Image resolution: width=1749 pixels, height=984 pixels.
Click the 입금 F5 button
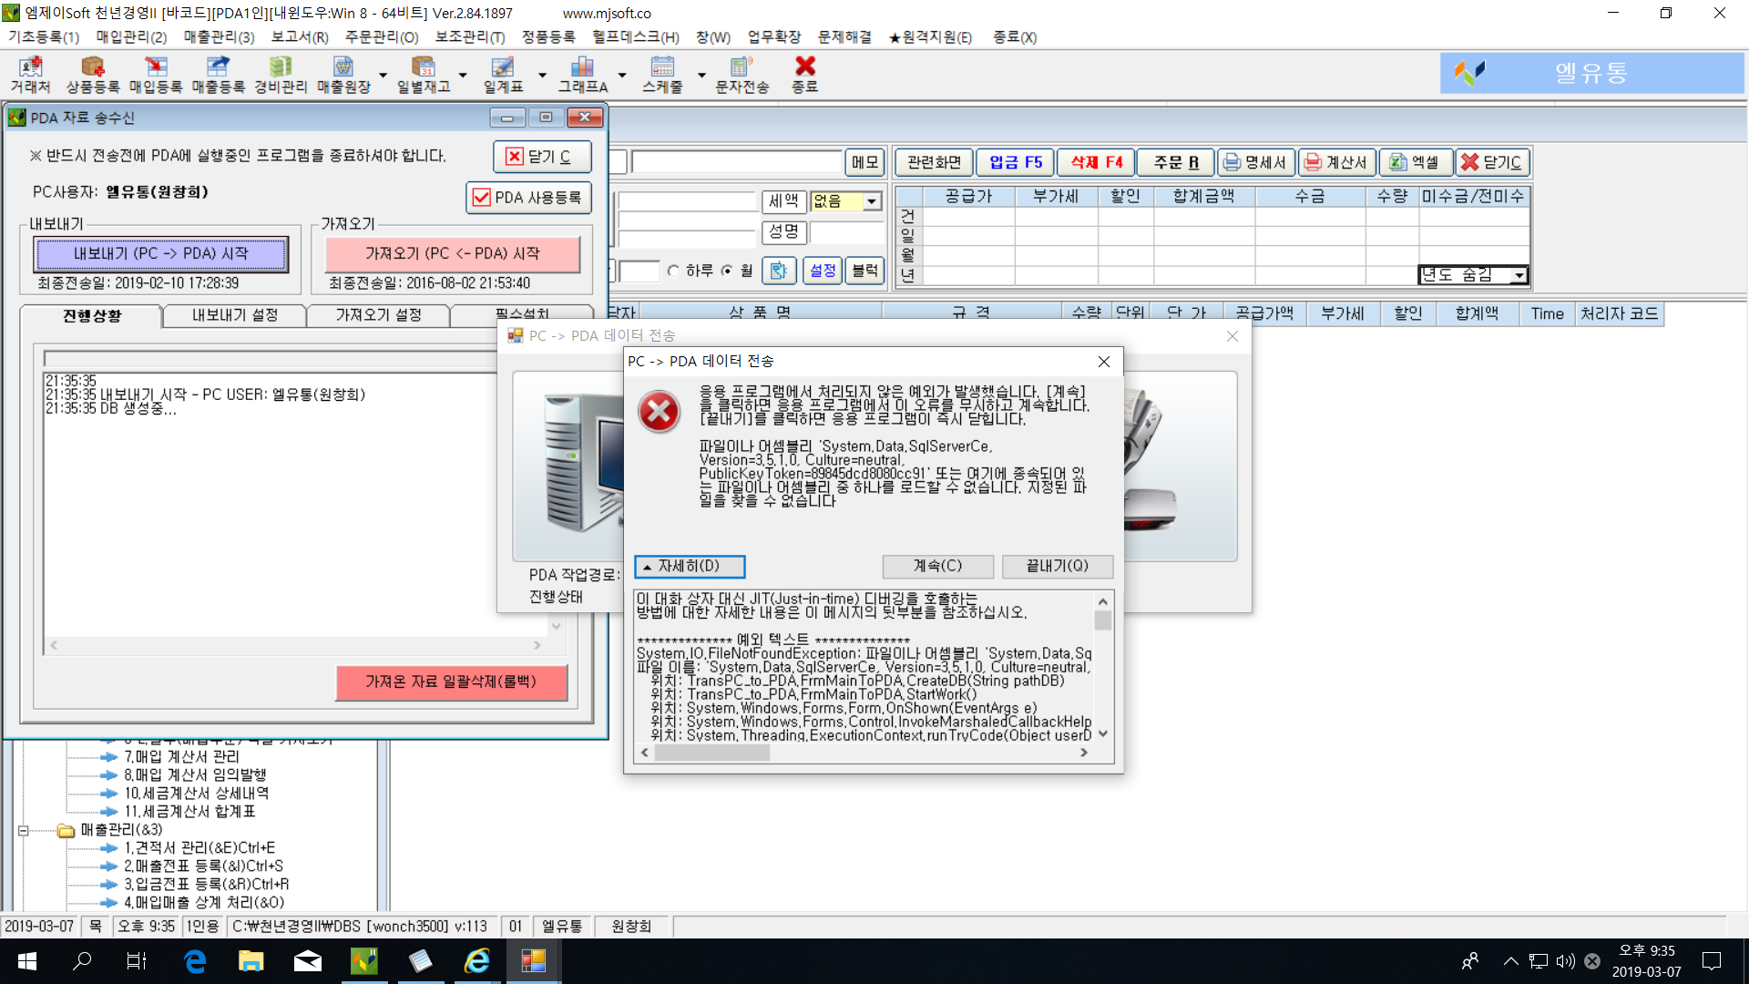pyautogui.click(x=1016, y=162)
